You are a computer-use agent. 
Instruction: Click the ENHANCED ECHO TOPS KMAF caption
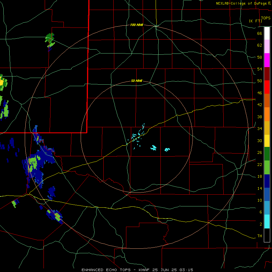137,270
